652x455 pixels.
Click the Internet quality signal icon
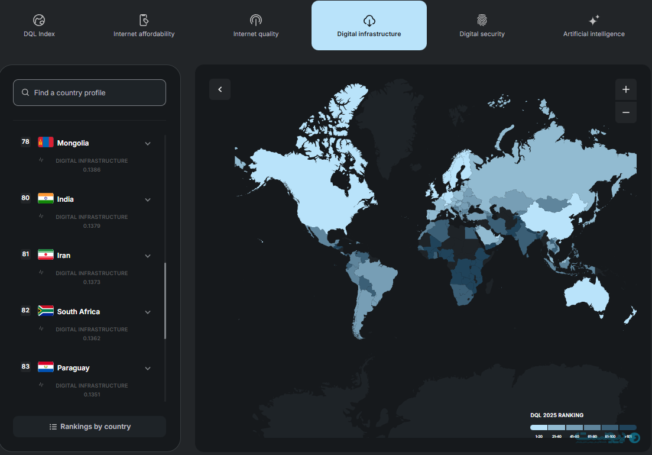255,21
